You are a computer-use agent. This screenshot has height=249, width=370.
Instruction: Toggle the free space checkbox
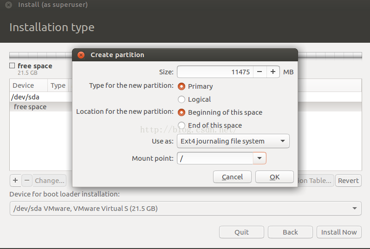[x=12, y=66]
